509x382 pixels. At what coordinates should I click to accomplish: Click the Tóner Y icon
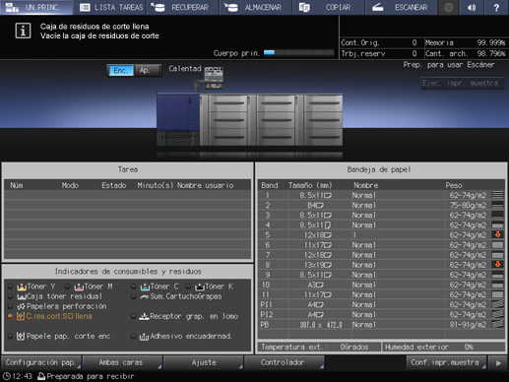tap(22, 286)
